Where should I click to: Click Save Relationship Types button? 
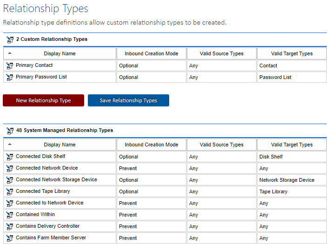coord(128,100)
